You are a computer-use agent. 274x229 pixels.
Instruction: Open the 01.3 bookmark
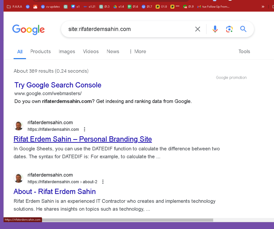click(104, 7)
